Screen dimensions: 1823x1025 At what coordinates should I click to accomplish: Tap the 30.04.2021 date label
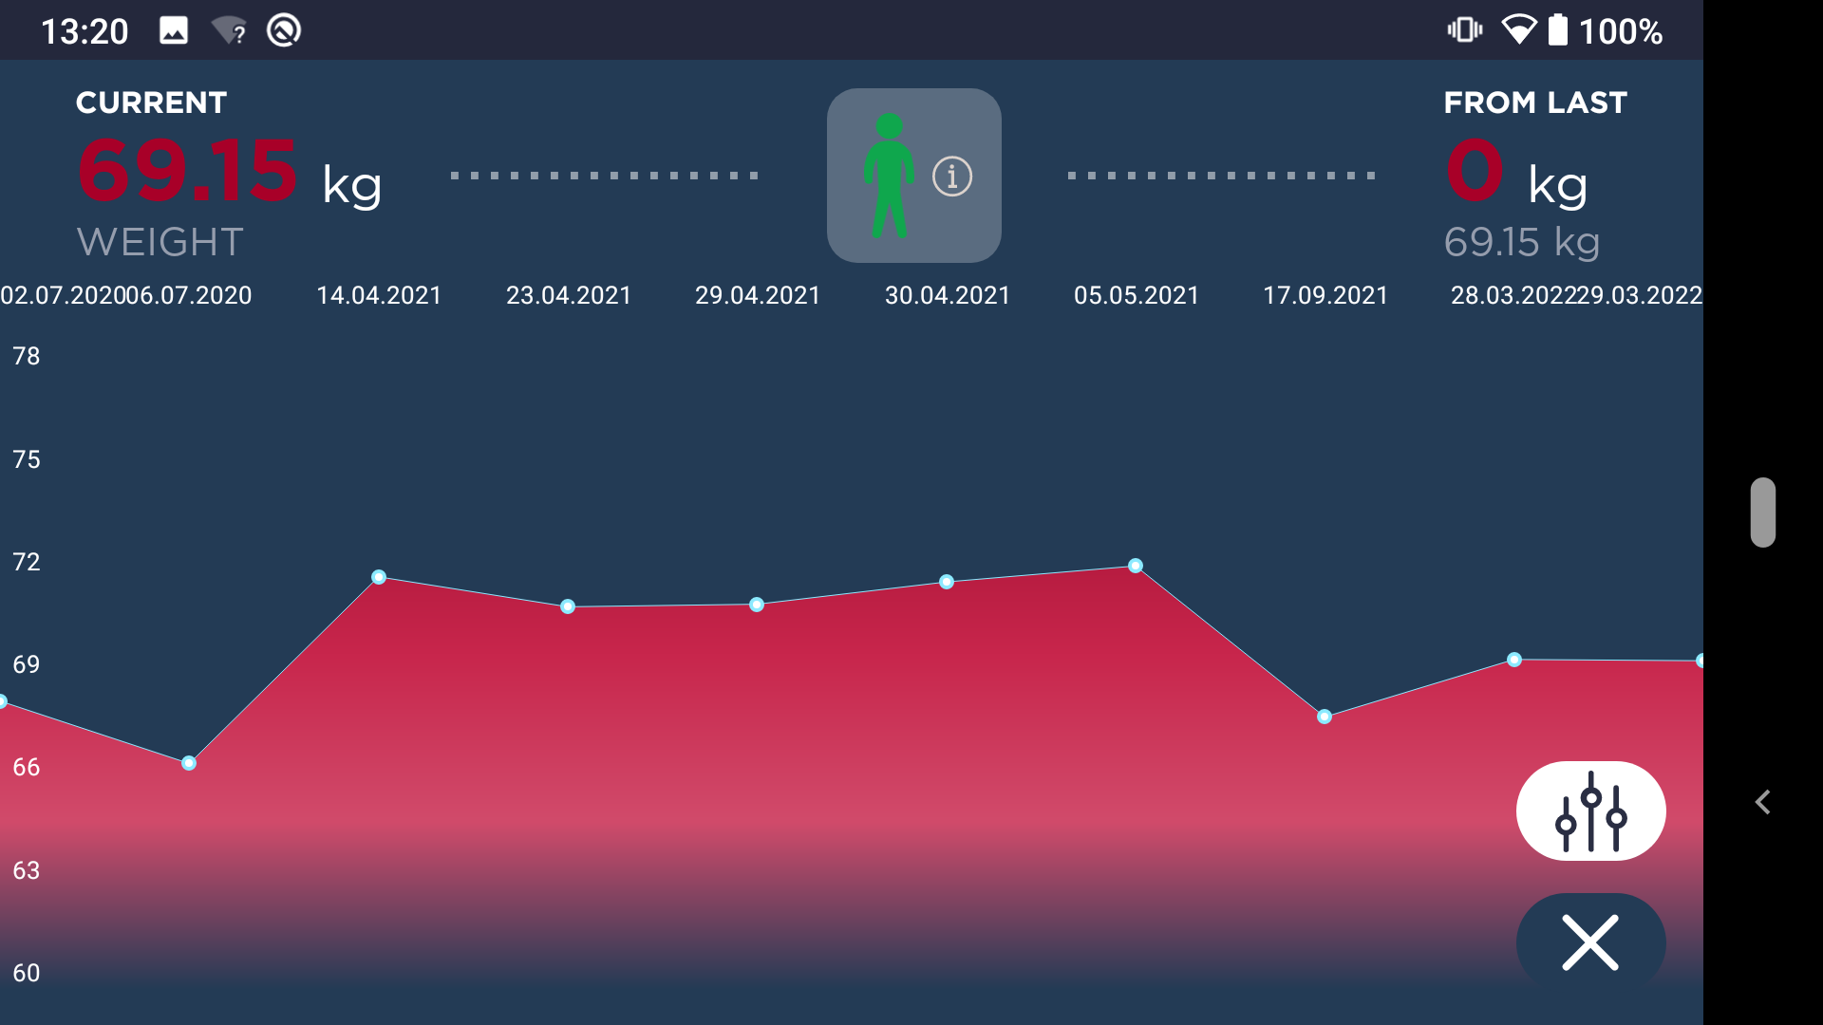tap(948, 296)
